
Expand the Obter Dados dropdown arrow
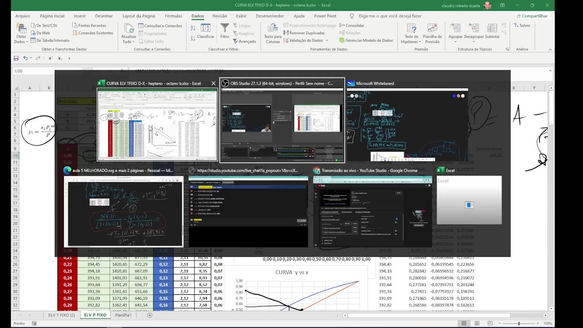(x=27, y=42)
